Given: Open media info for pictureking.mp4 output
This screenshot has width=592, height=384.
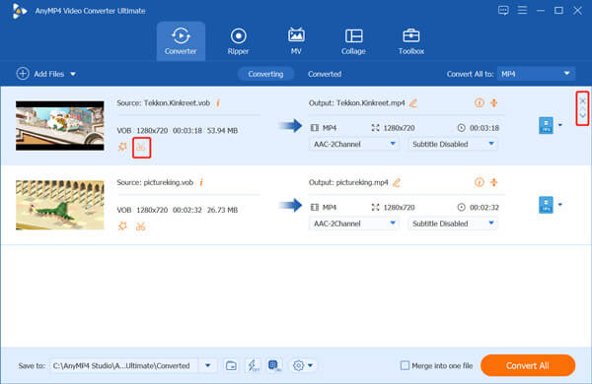Looking at the screenshot, I should tap(480, 182).
